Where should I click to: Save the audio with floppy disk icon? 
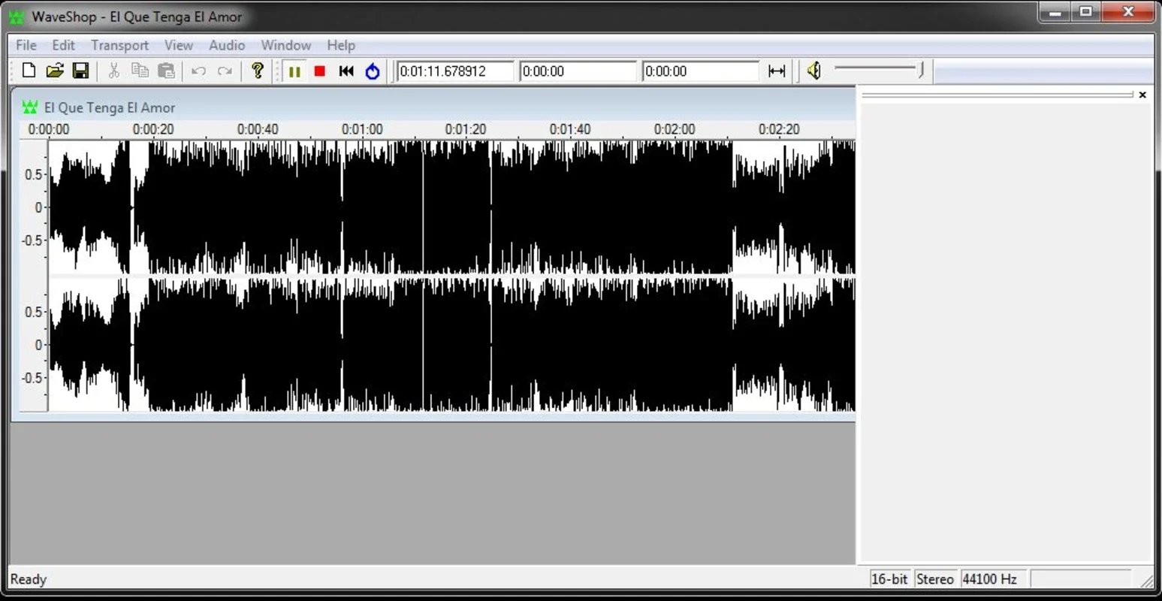click(80, 71)
